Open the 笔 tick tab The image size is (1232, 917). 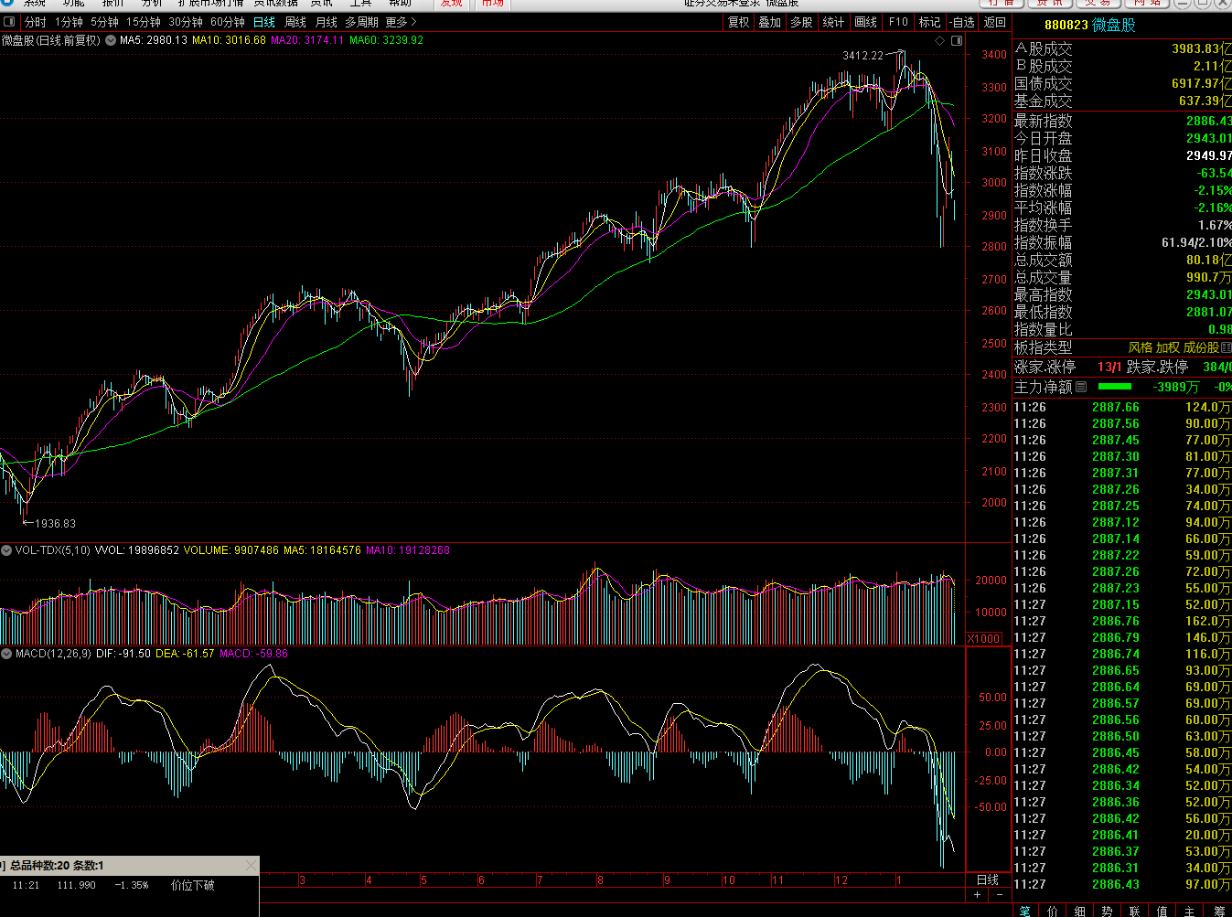point(1025,911)
